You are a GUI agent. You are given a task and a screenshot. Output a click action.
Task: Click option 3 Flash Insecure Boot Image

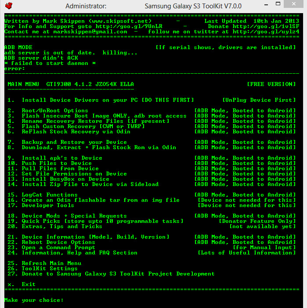point(97,116)
